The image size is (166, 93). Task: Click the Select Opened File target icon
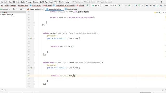[13, 9]
